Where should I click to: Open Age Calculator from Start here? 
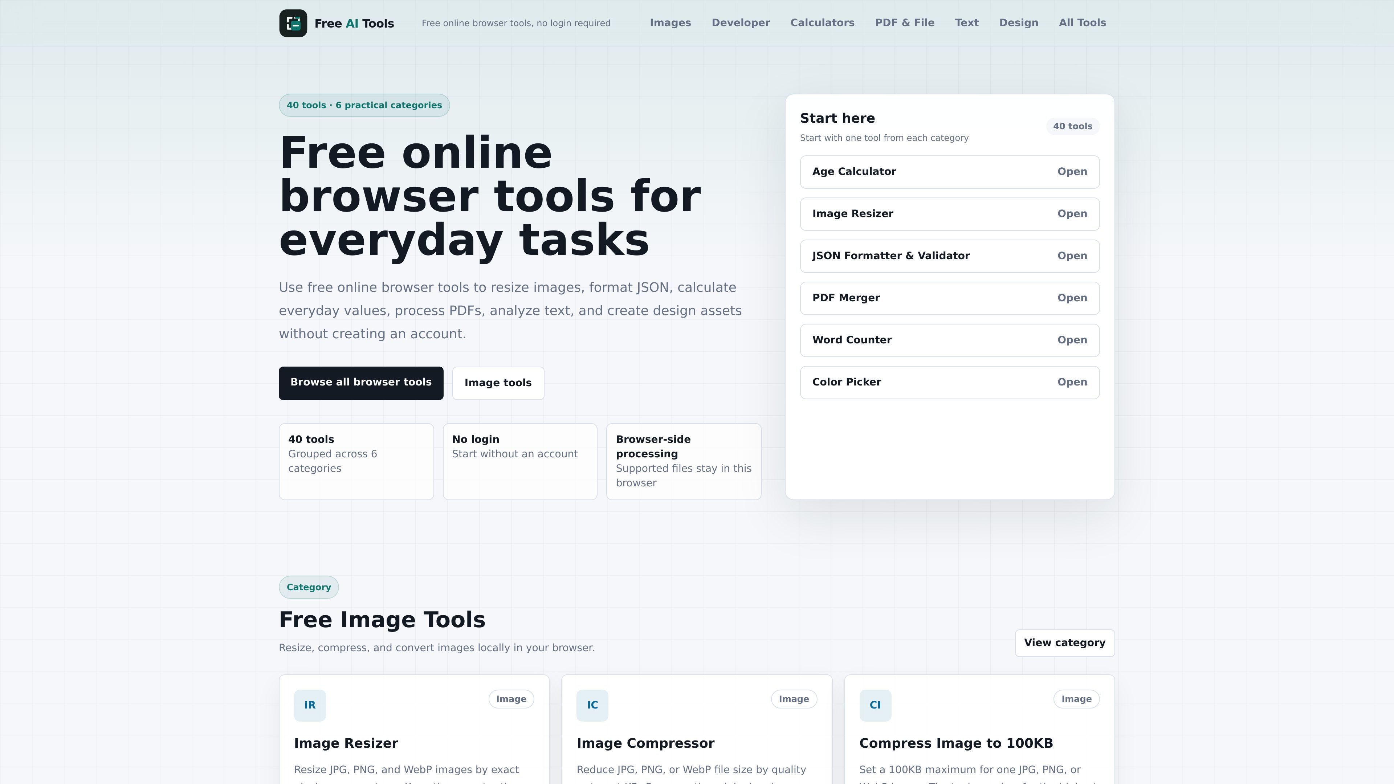click(950, 172)
